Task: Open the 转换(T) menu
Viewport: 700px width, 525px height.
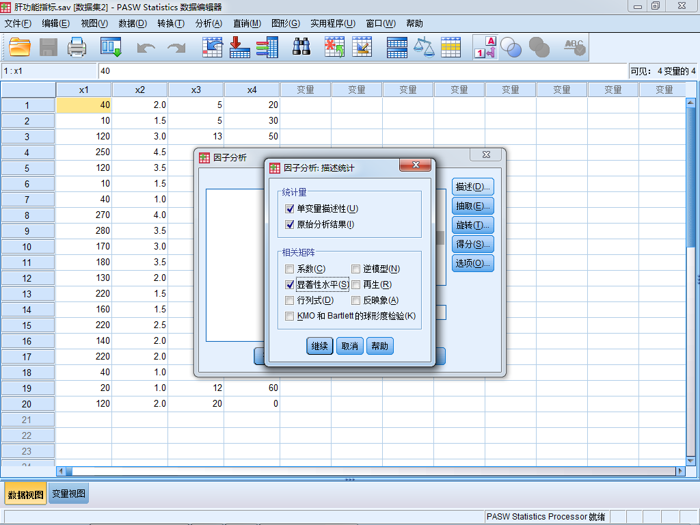Action: point(171,23)
